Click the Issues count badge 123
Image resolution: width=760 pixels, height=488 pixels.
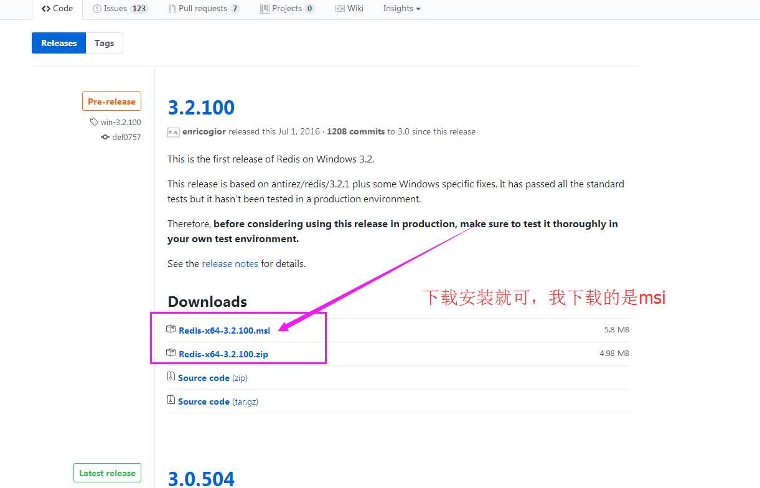pyautogui.click(x=139, y=9)
